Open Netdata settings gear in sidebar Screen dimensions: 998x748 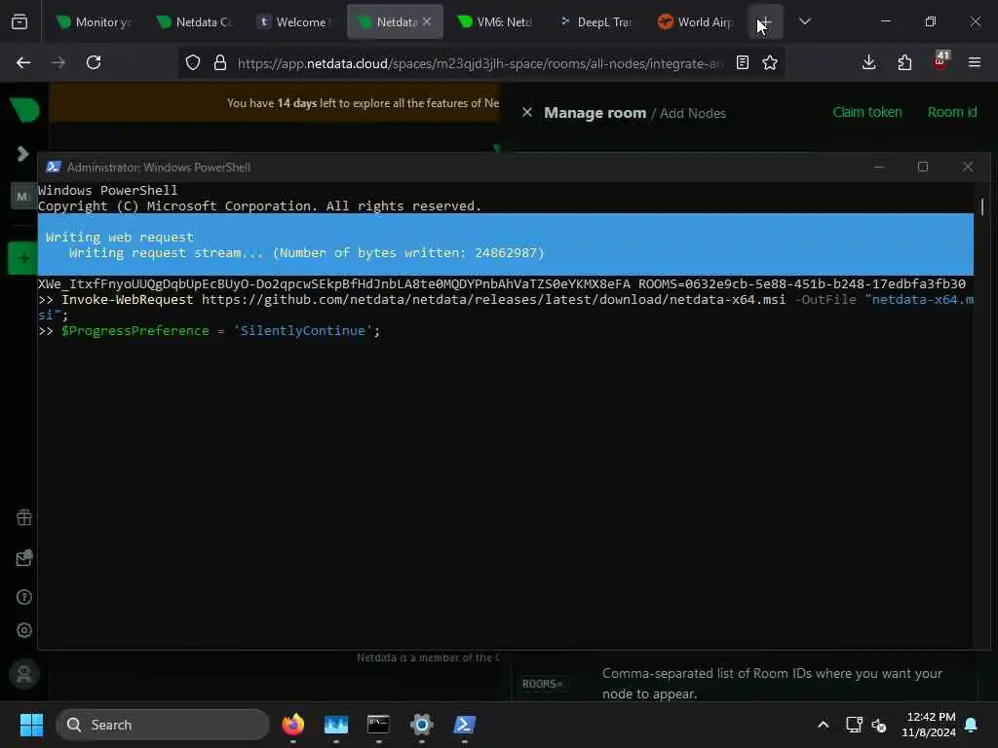coord(24,630)
